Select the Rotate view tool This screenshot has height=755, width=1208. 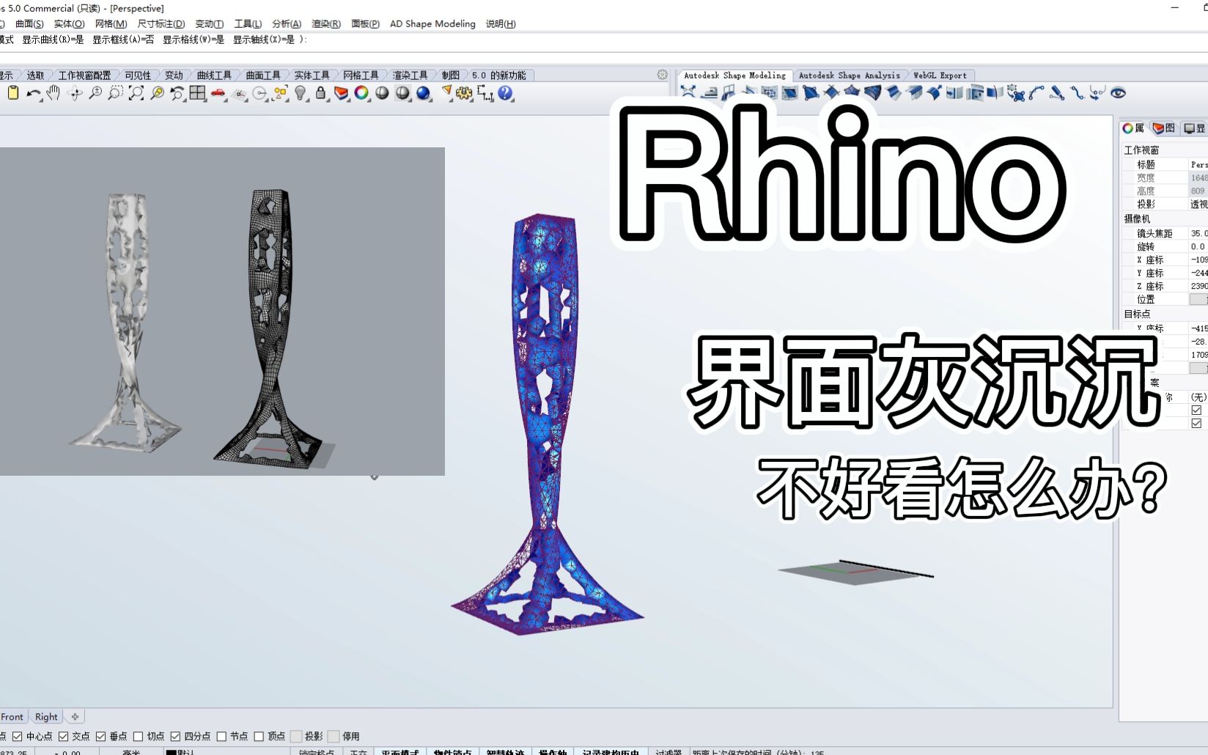[75, 93]
